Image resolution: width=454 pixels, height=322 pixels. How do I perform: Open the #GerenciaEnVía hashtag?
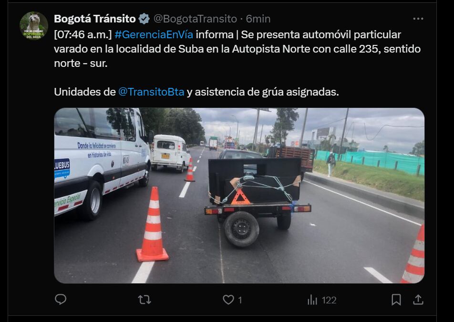(x=154, y=34)
